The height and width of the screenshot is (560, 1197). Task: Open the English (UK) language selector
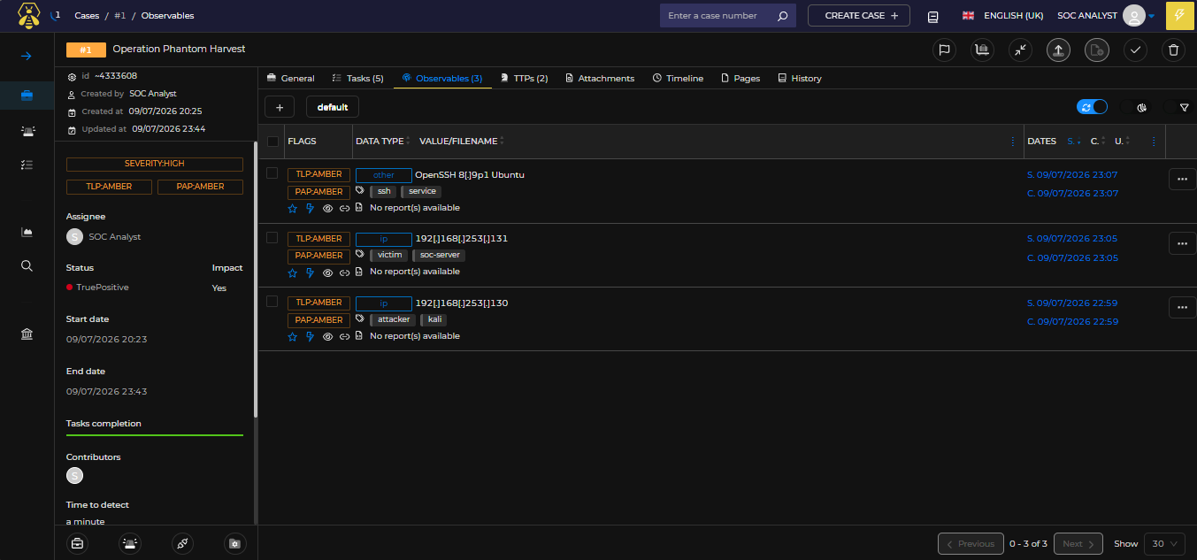tap(1002, 16)
